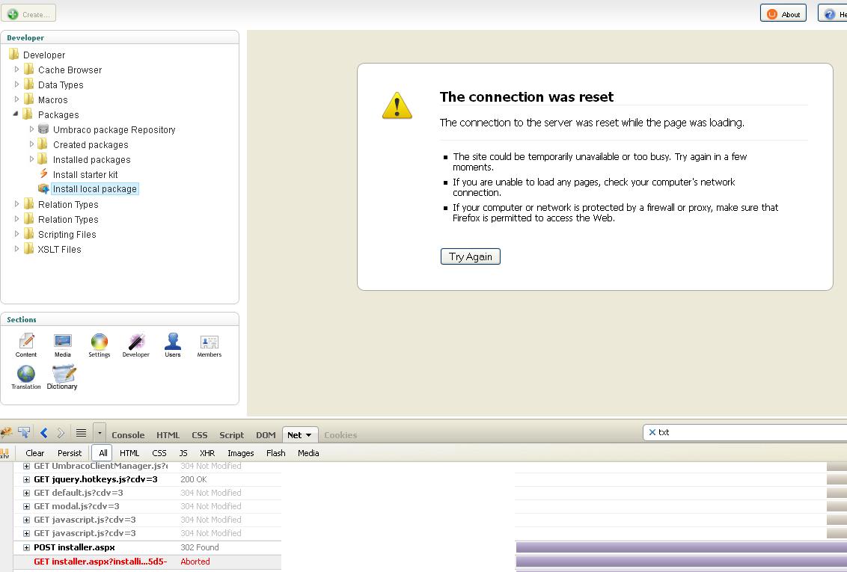Open the Translation section
This screenshot has width=847, height=572.
coord(26,377)
